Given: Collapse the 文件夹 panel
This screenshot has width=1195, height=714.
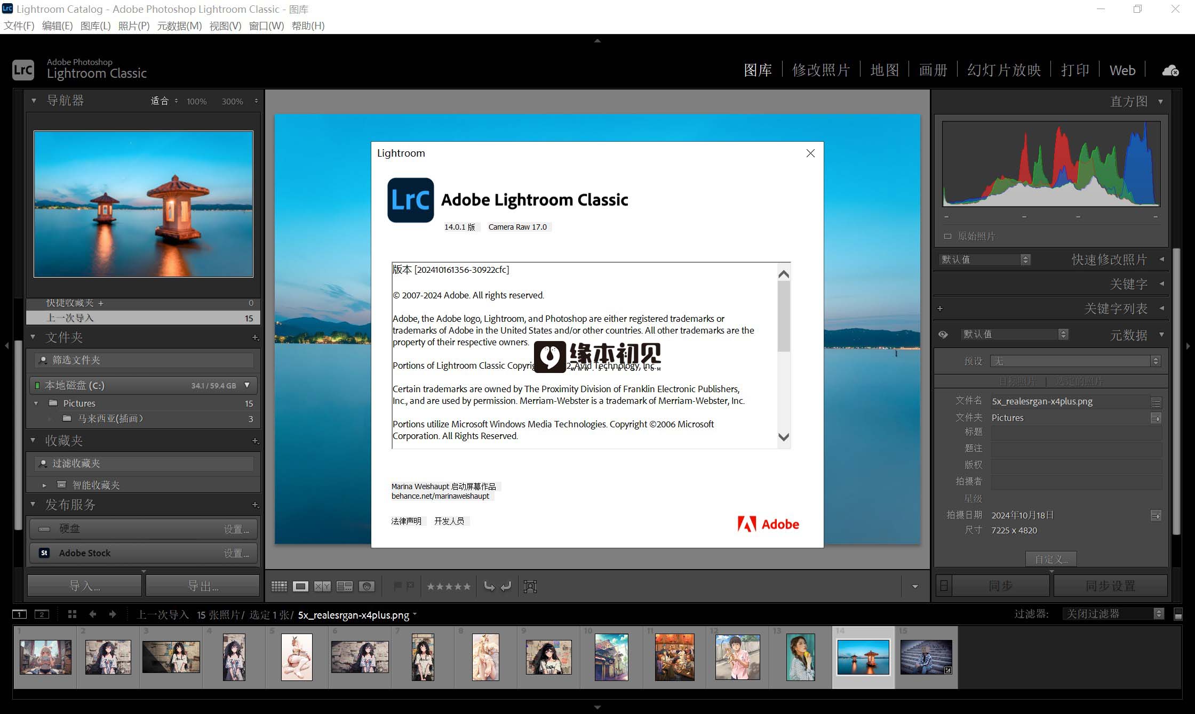Looking at the screenshot, I should (33, 337).
